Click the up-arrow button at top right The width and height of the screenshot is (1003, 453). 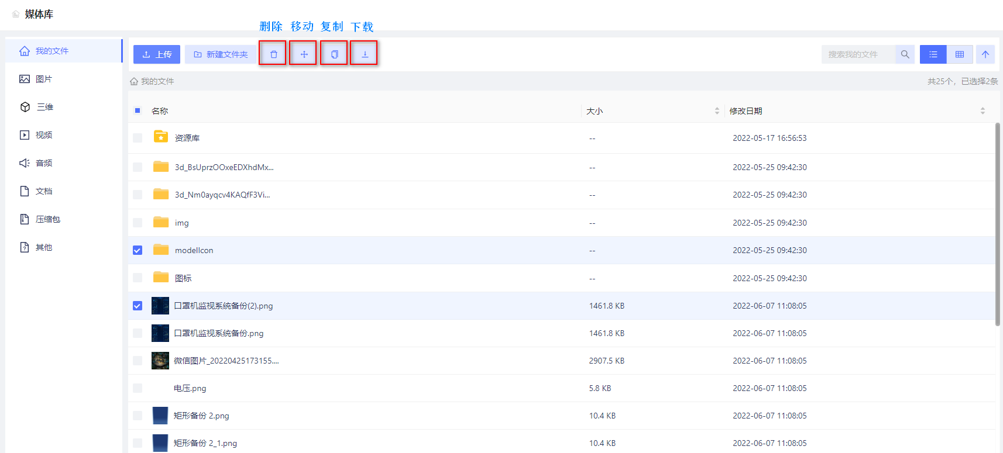pyautogui.click(x=985, y=54)
